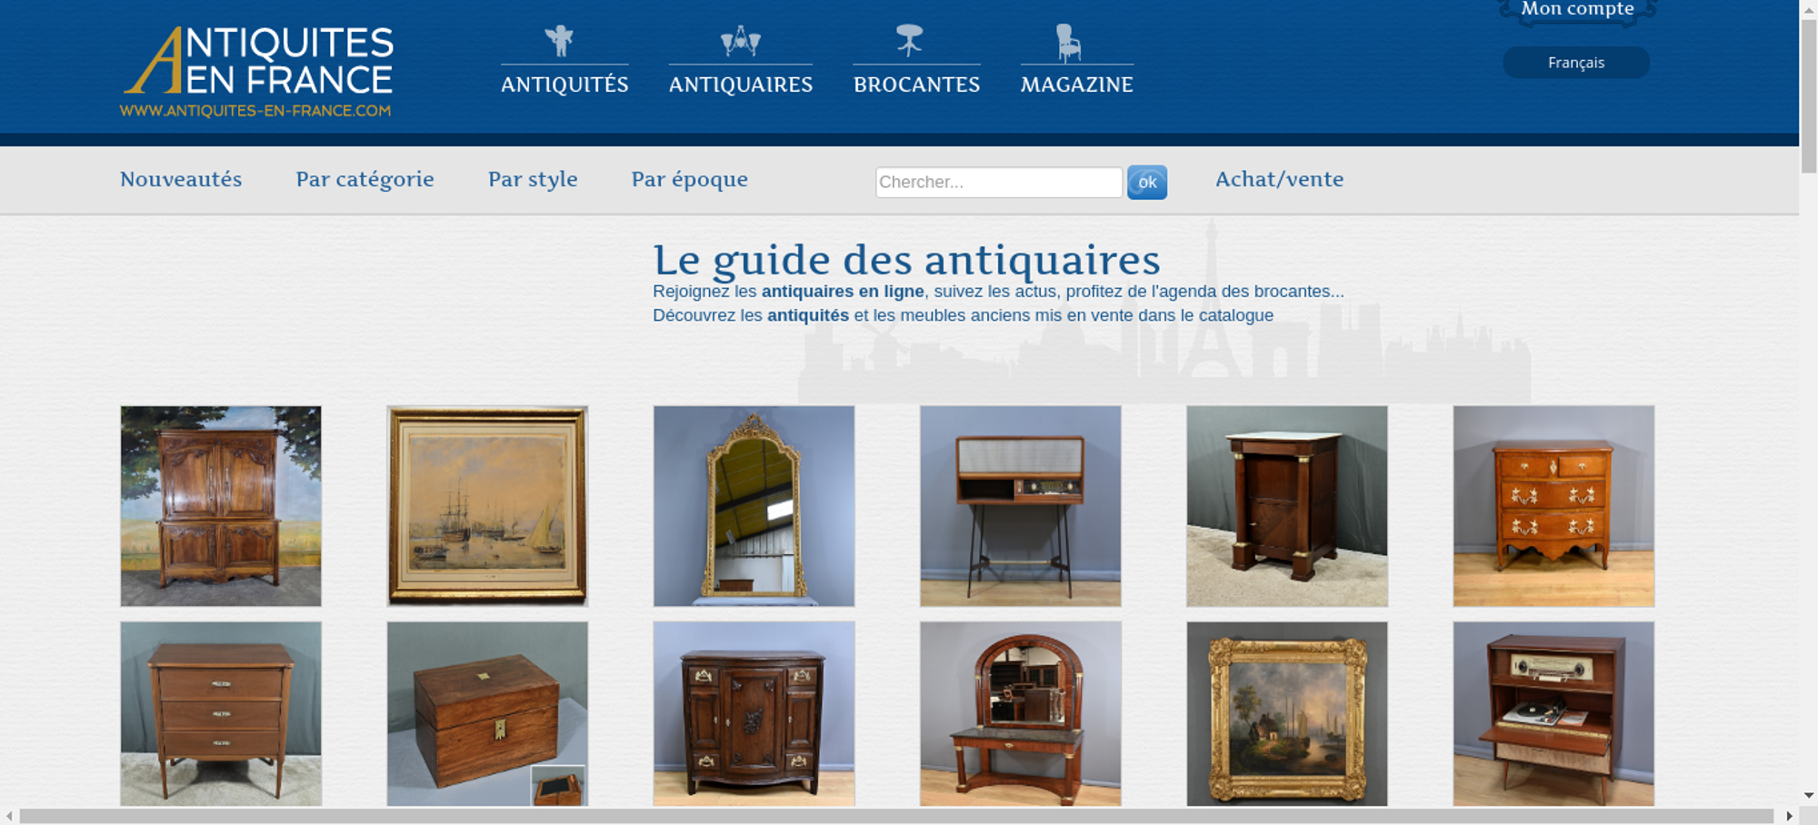The height and width of the screenshot is (825, 1818).
Task: Click the pedestal table icon above Brocantes
Action: [x=909, y=41]
